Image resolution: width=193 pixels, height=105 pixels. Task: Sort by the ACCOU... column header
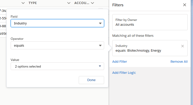(82, 3)
